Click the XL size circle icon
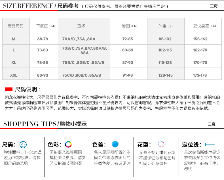 point(23,145)
